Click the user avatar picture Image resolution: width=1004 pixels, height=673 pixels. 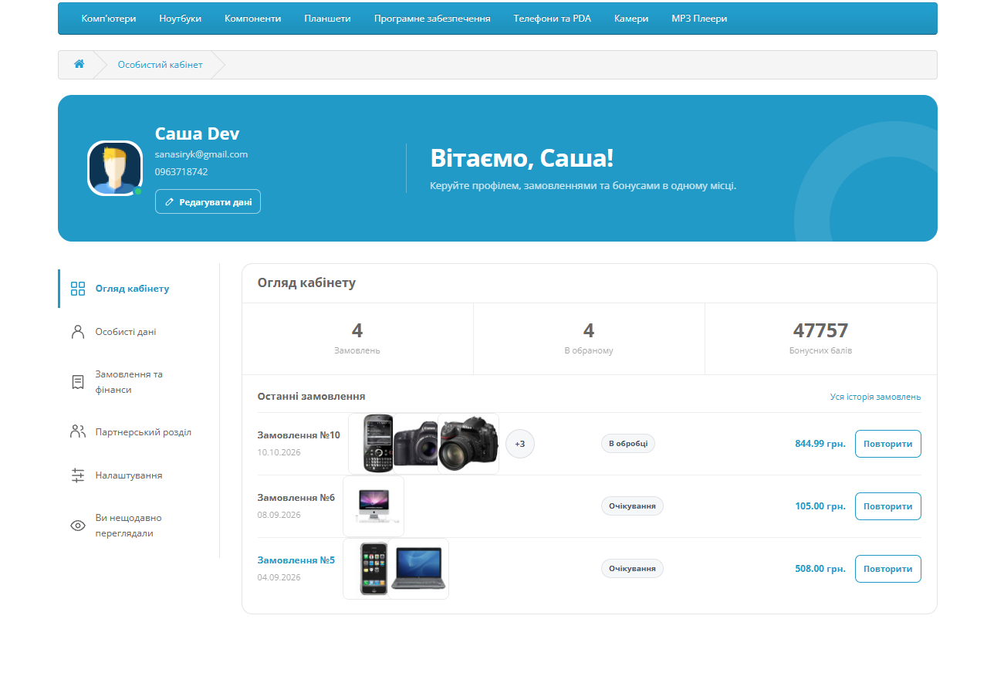point(115,168)
